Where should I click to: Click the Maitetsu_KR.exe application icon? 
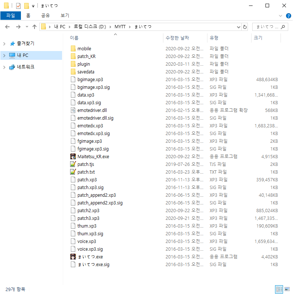[73, 157]
